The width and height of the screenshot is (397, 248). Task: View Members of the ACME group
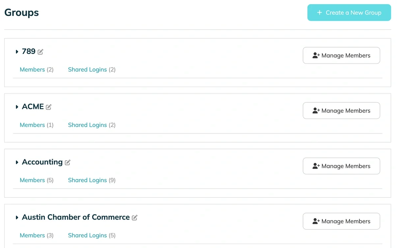pos(32,125)
